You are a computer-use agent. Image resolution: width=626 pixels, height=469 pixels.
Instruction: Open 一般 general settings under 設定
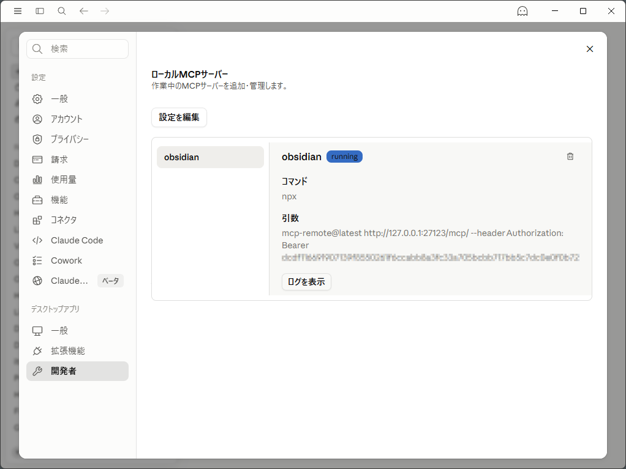click(x=77, y=99)
